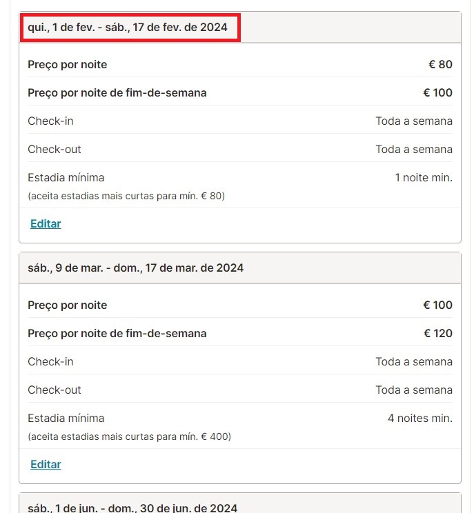Click Check-out Toda a semana in March
The height and width of the screenshot is (513, 474).
(414, 390)
